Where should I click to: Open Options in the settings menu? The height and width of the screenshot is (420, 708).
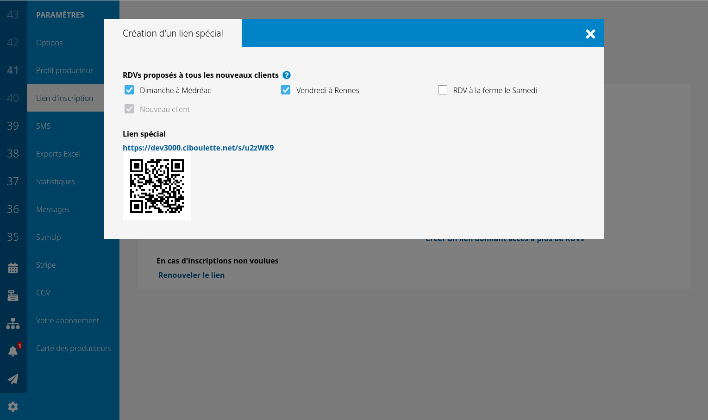pyautogui.click(x=50, y=43)
